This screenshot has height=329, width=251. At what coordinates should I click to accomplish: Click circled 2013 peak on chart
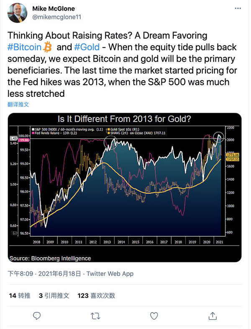click(x=111, y=142)
